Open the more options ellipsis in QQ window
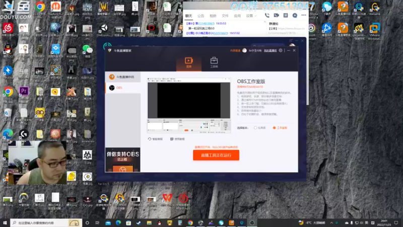This screenshot has width=403, height=227. [304, 15]
